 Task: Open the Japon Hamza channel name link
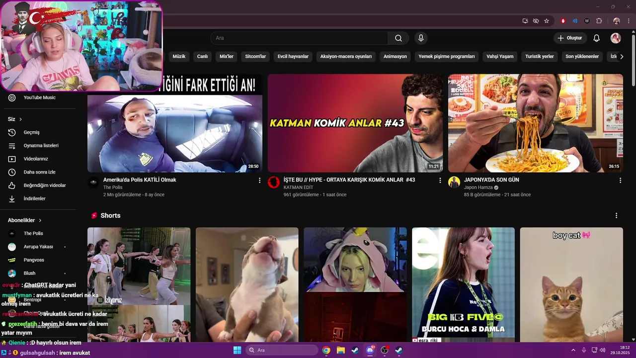click(478, 187)
